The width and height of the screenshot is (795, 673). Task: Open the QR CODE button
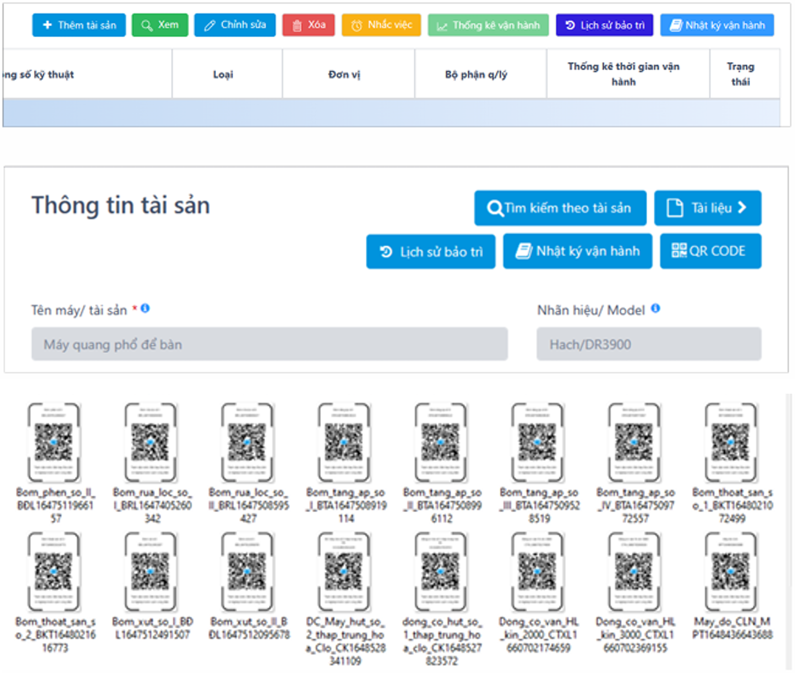point(711,252)
